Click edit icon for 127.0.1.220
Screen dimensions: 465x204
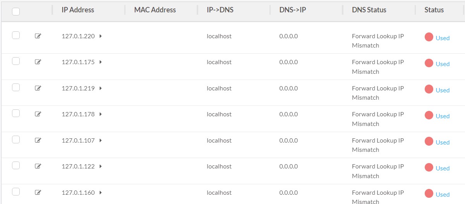[x=38, y=36]
